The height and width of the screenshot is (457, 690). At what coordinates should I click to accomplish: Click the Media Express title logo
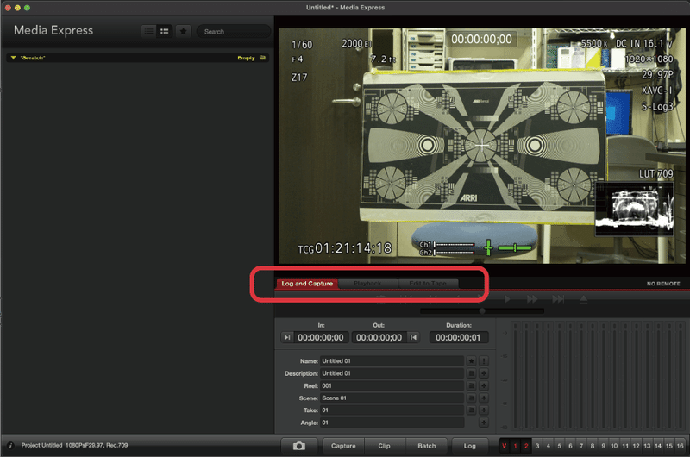(x=53, y=30)
